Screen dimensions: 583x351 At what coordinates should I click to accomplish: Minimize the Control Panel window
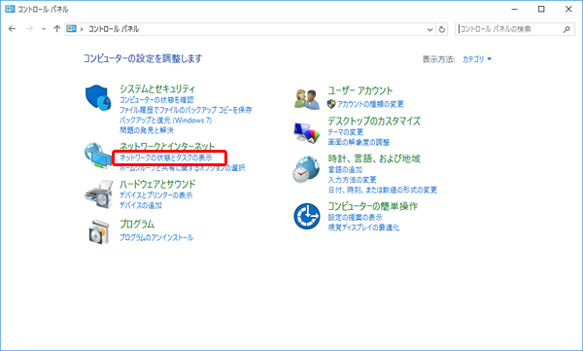pyautogui.click(x=515, y=9)
